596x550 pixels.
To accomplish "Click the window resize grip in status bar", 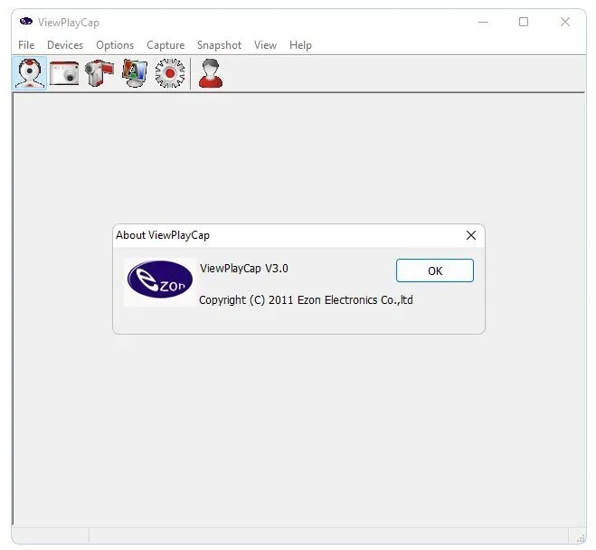I will (581, 537).
